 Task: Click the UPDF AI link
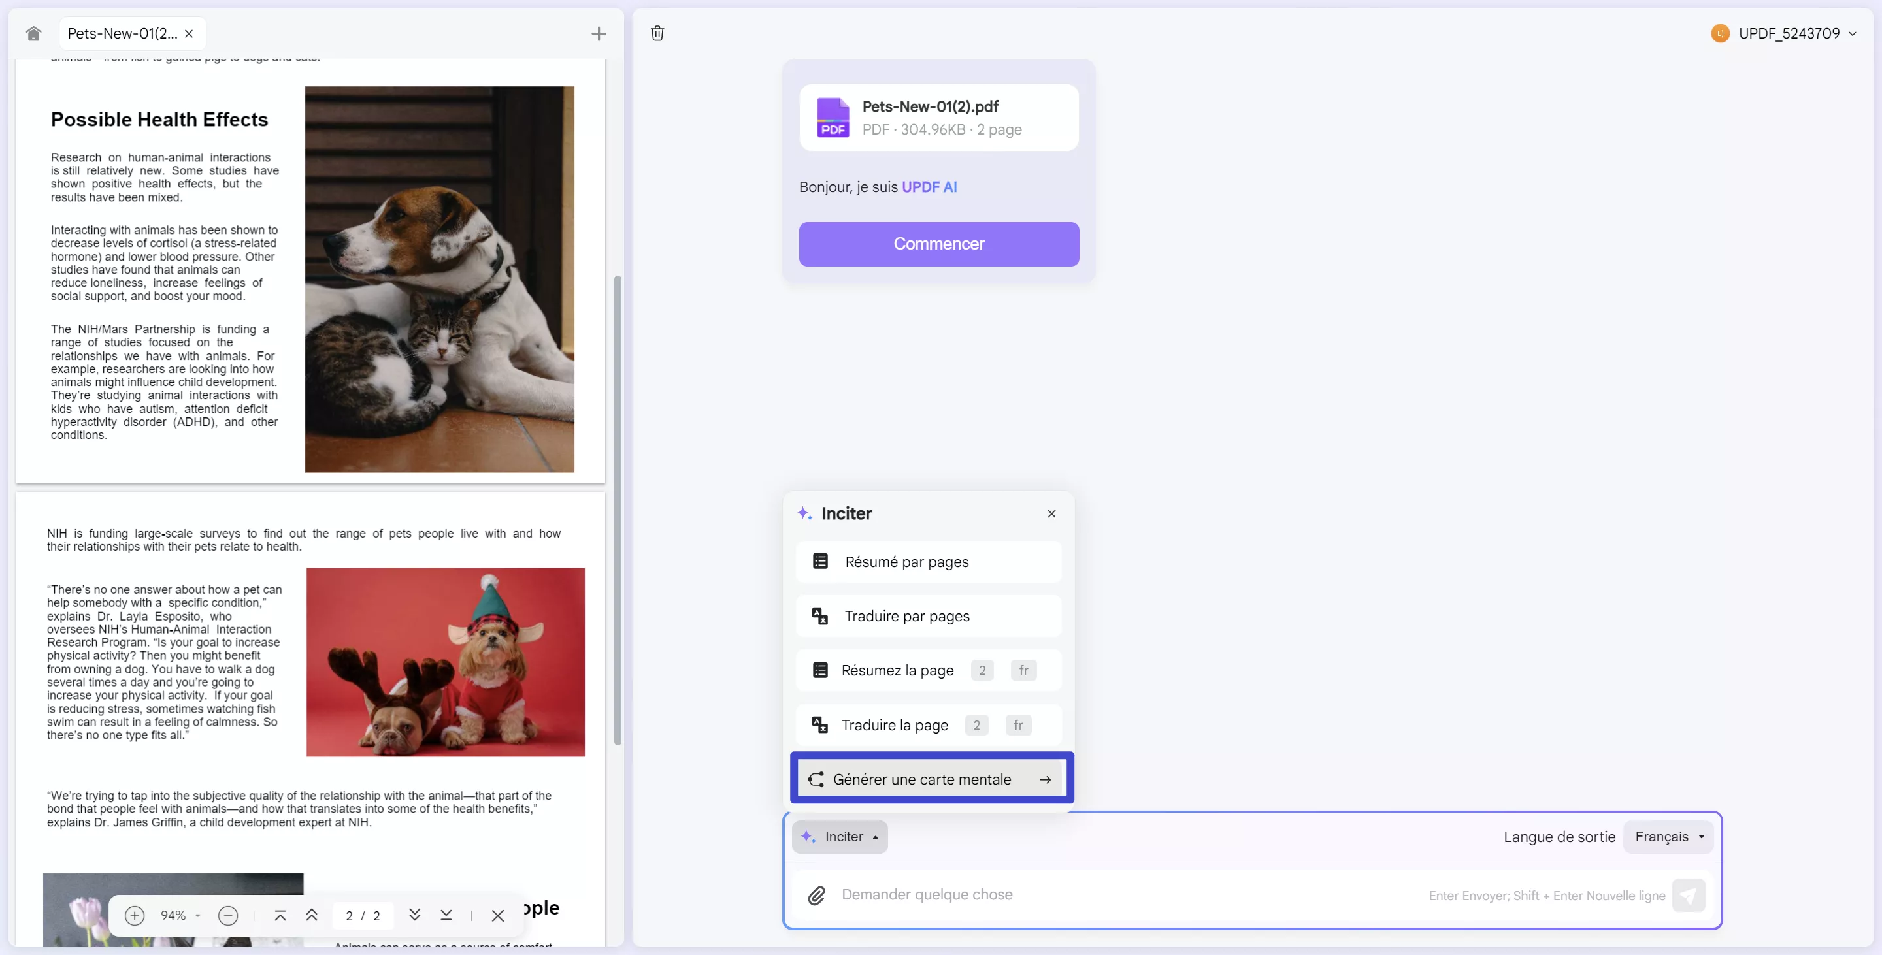929,186
